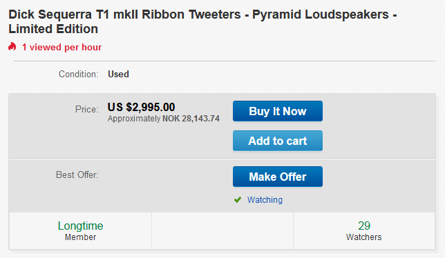
Task: Click the empty middle stats cell
Action: pyautogui.click(x=223, y=231)
